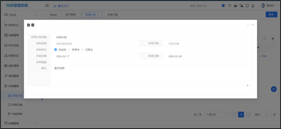Toggle browser fullscreen icon in top bar
This screenshot has height=129, width=281.
247,5
